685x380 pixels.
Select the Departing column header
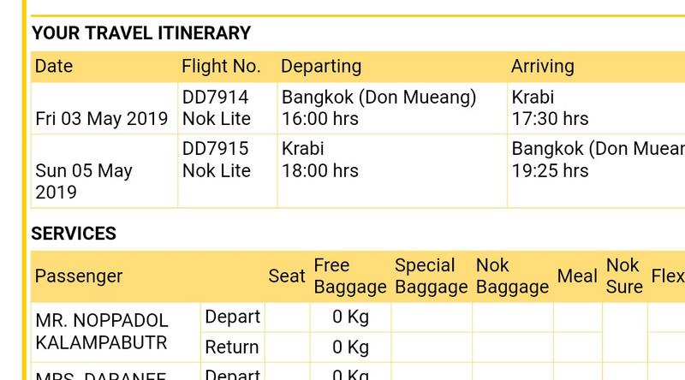point(321,67)
